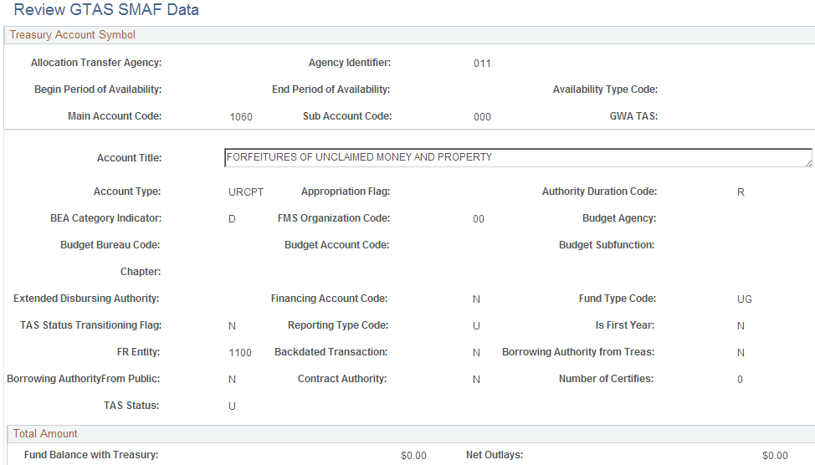
Task: Click the Budget Account Code label
Action: pyautogui.click(x=336, y=245)
